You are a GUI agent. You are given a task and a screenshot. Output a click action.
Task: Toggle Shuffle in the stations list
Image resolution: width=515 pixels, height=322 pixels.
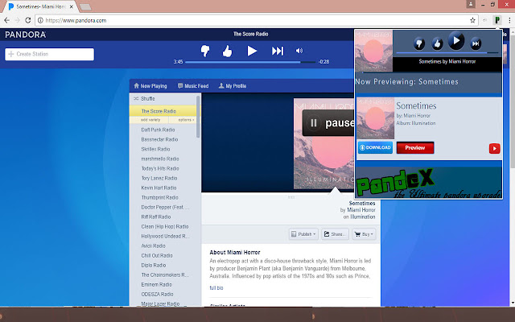point(147,98)
